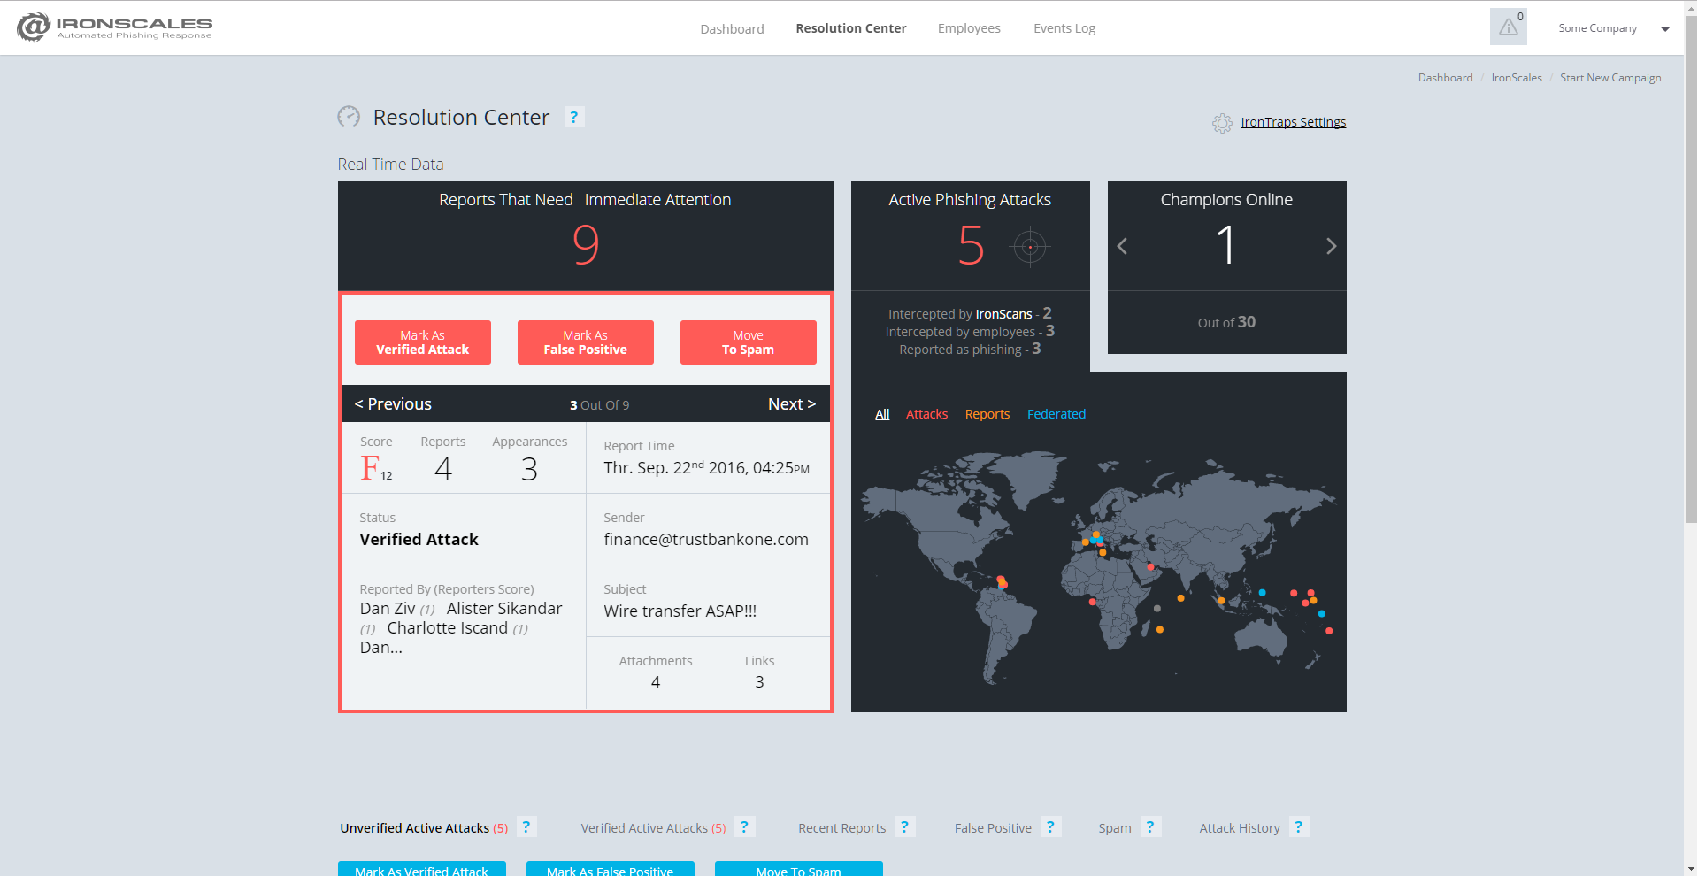Go to Next report
This screenshot has width=1698, height=876.
point(791,404)
